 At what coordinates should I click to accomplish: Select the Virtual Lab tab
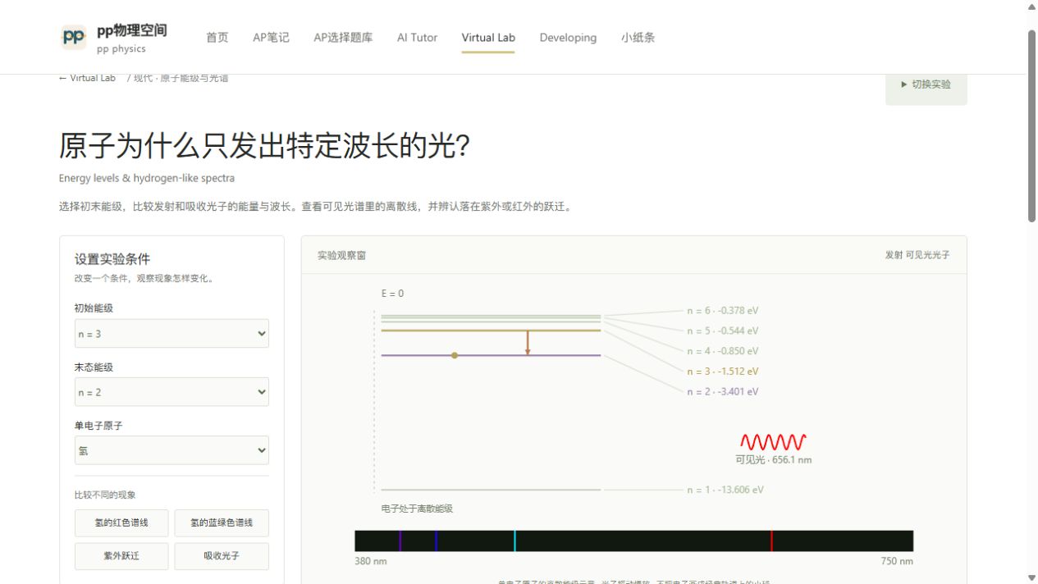pyautogui.click(x=488, y=38)
